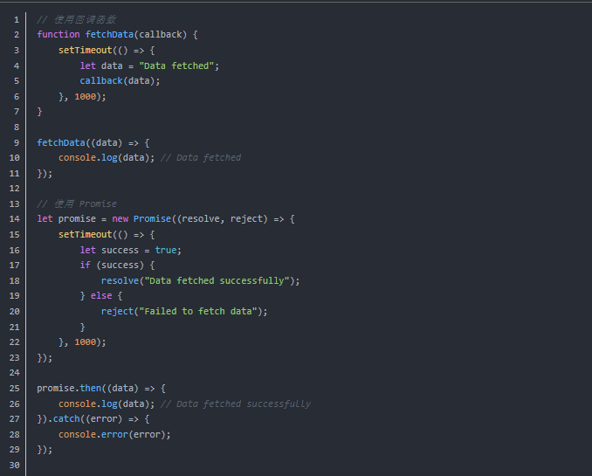
Task: Click console.log on line 26
Action: [x=88, y=404]
